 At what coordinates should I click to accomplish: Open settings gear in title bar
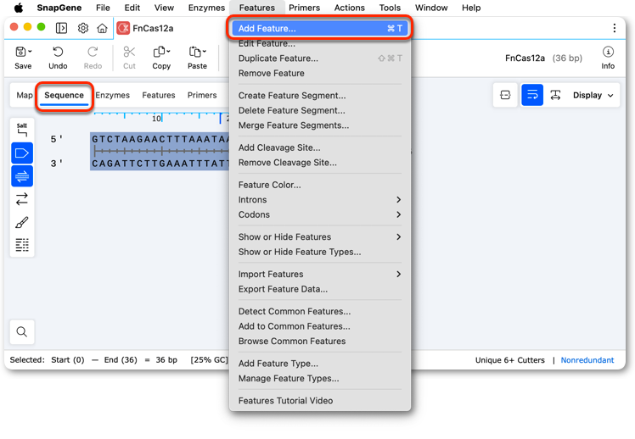83,28
